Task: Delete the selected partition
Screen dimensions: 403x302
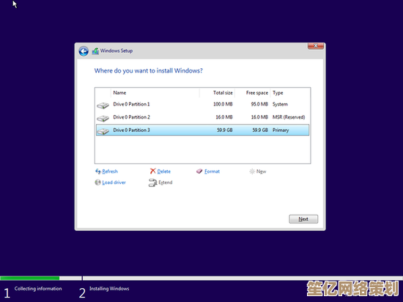Action: [163, 172]
